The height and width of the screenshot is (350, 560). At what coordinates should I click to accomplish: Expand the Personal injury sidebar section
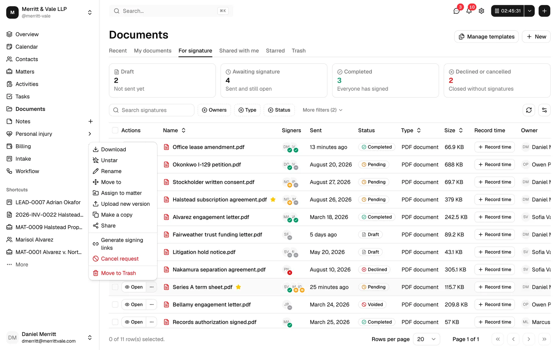90,134
